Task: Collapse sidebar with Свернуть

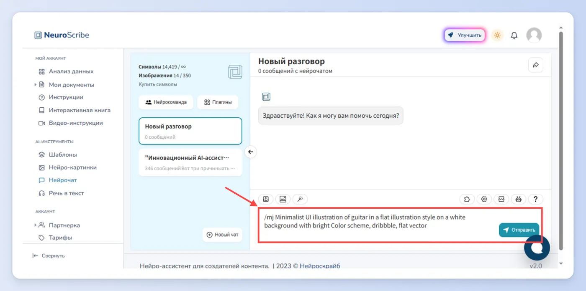Action: 49,256
